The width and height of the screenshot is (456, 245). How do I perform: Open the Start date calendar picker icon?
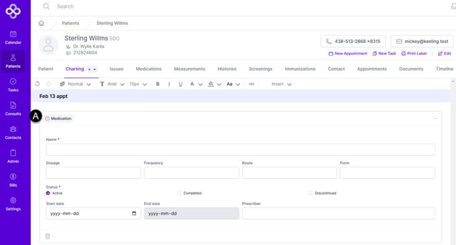click(x=134, y=213)
